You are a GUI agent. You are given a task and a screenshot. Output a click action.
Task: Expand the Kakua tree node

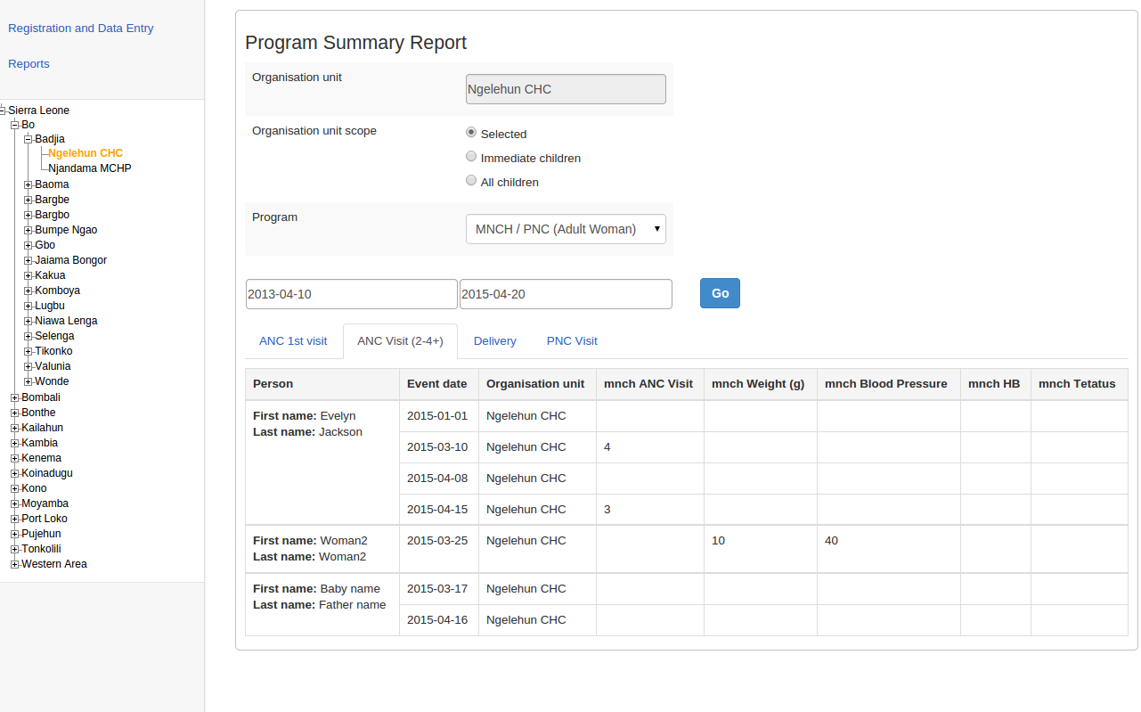pyautogui.click(x=29, y=275)
